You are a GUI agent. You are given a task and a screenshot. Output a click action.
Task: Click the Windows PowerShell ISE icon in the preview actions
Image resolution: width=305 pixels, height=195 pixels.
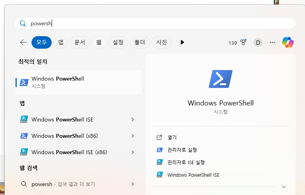(x=160, y=174)
